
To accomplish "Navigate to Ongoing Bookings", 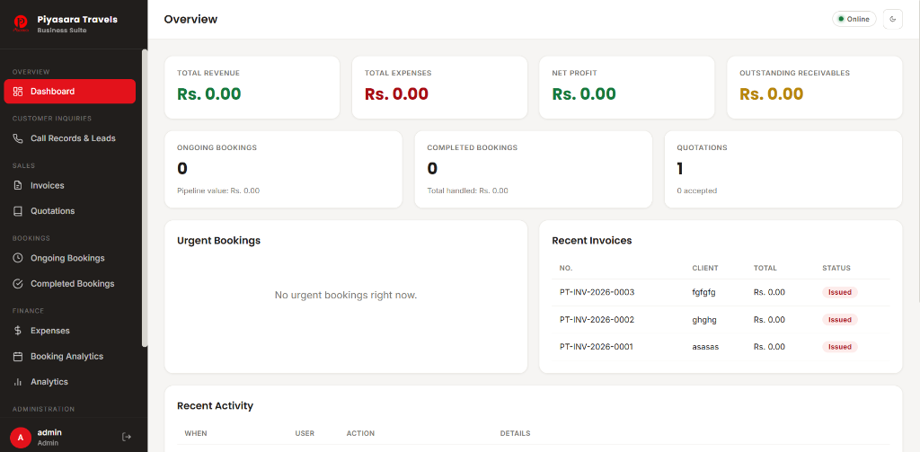I will (x=70, y=258).
